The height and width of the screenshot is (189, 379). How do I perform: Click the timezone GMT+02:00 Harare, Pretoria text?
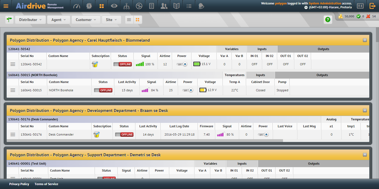[x=330, y=7]
